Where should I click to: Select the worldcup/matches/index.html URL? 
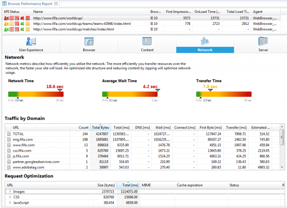click(x=74, y=29)
